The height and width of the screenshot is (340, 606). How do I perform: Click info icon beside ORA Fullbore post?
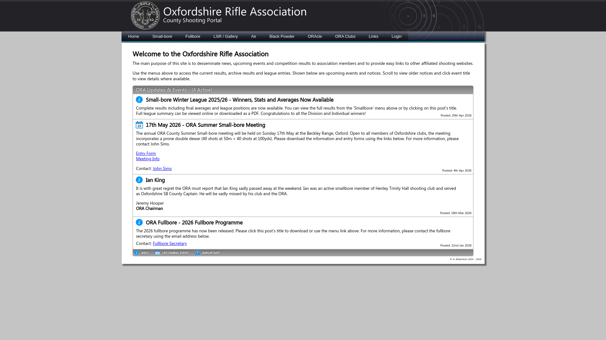[139, 223]
